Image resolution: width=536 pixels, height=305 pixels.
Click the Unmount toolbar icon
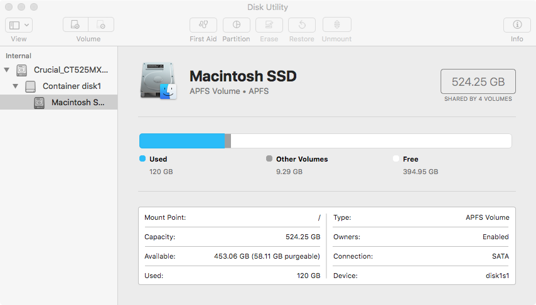[x=336, y=24]
